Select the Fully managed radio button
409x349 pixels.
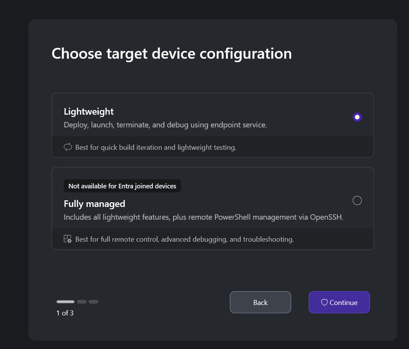tap(357, 200)
